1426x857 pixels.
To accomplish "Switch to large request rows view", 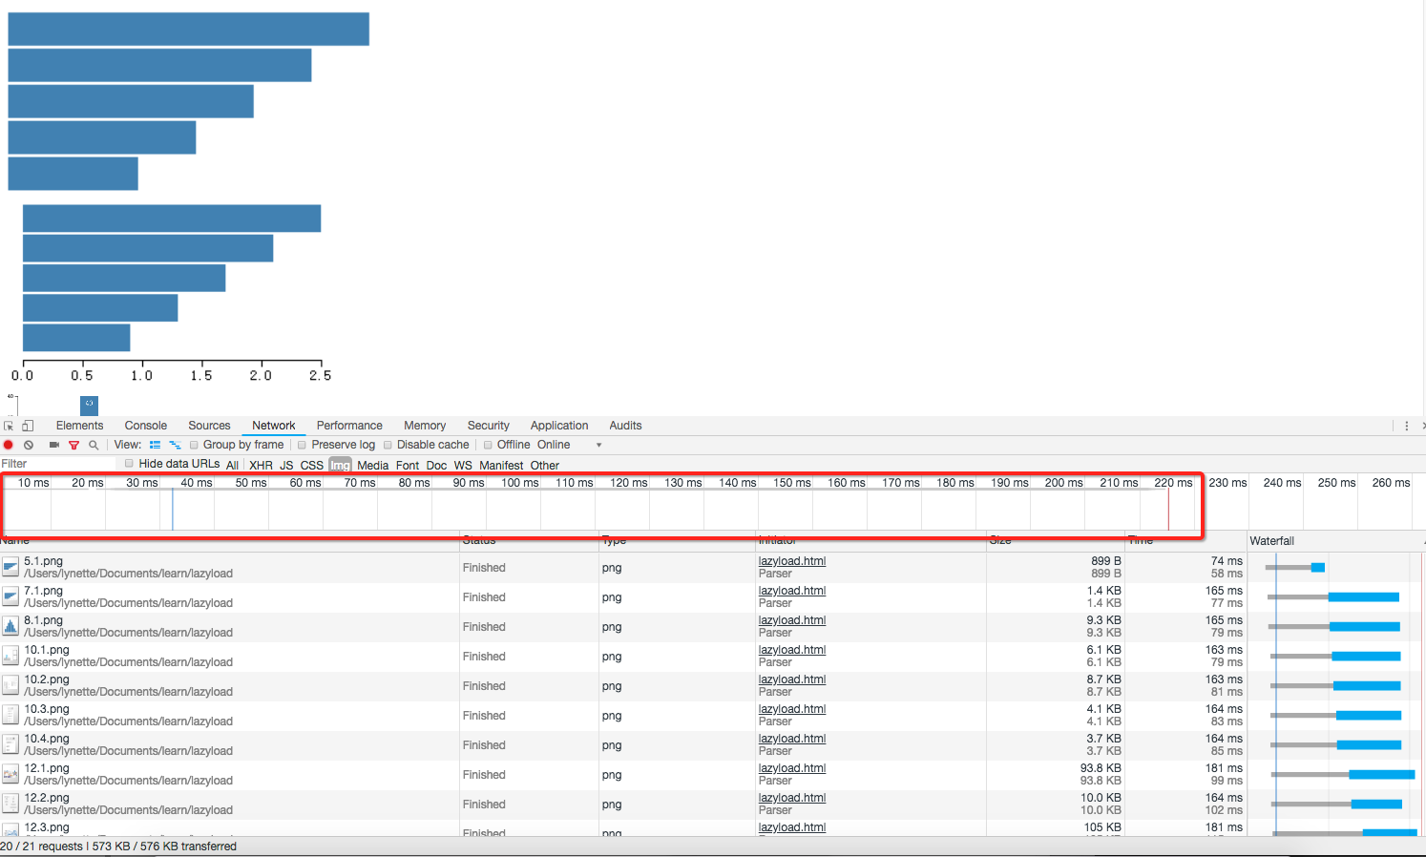I will [155, 445].
